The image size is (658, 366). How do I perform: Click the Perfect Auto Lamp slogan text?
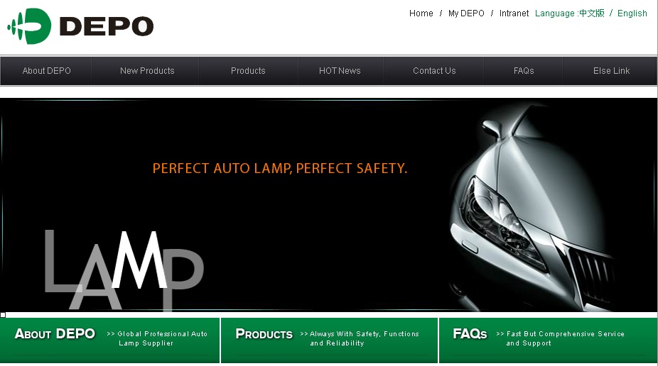coord(280,168)
